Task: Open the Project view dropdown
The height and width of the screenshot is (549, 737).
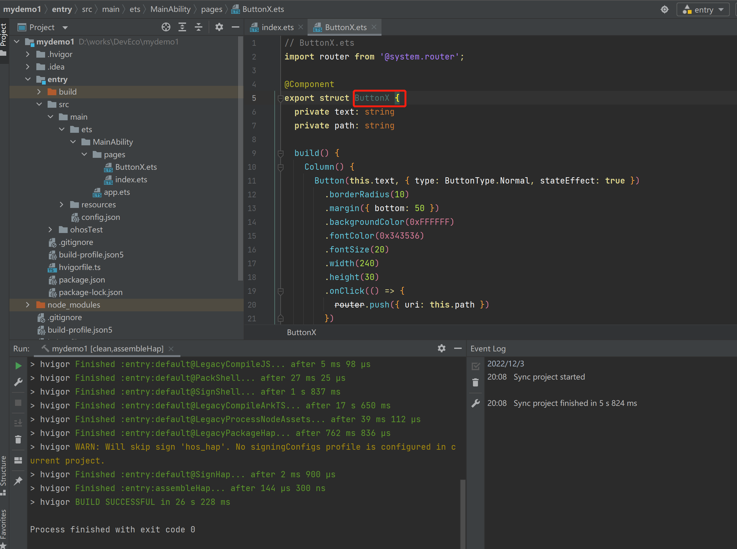Action: [65, 28]
